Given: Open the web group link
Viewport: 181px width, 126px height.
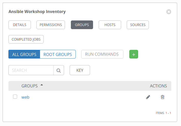Looking at the screenshot, I should click(x=25, y=97).
